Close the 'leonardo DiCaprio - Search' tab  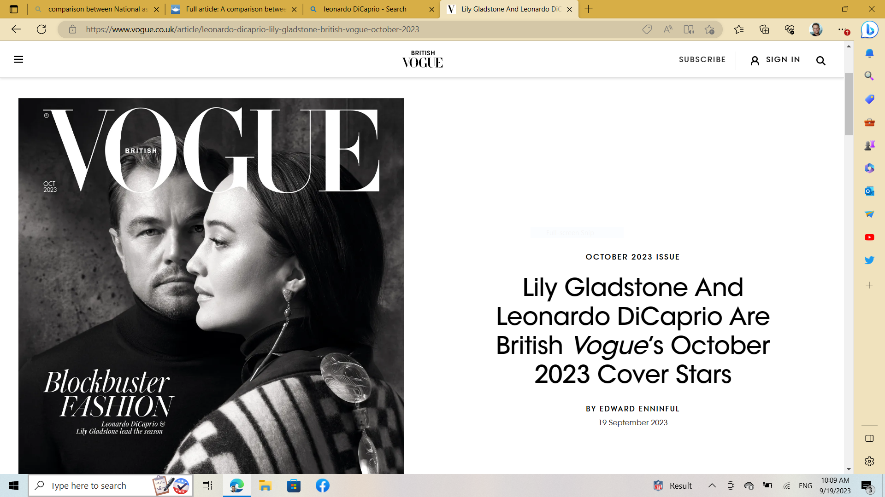431,9
